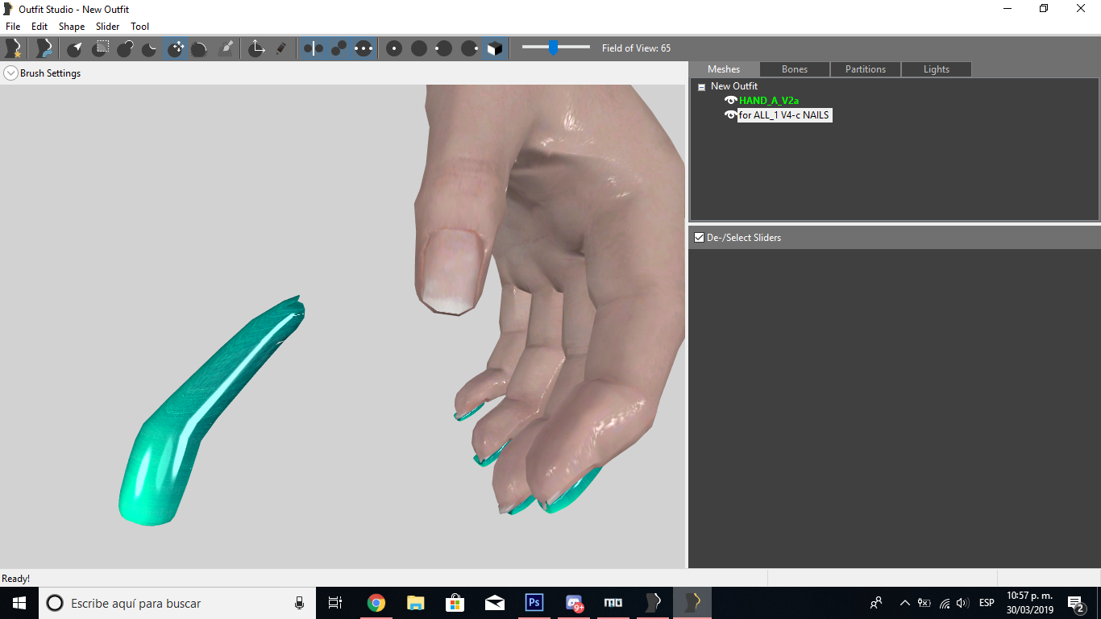Collapse the New Outfit tree node
This screenshot has width=1101, height=619.
click(x=701, y=87)
